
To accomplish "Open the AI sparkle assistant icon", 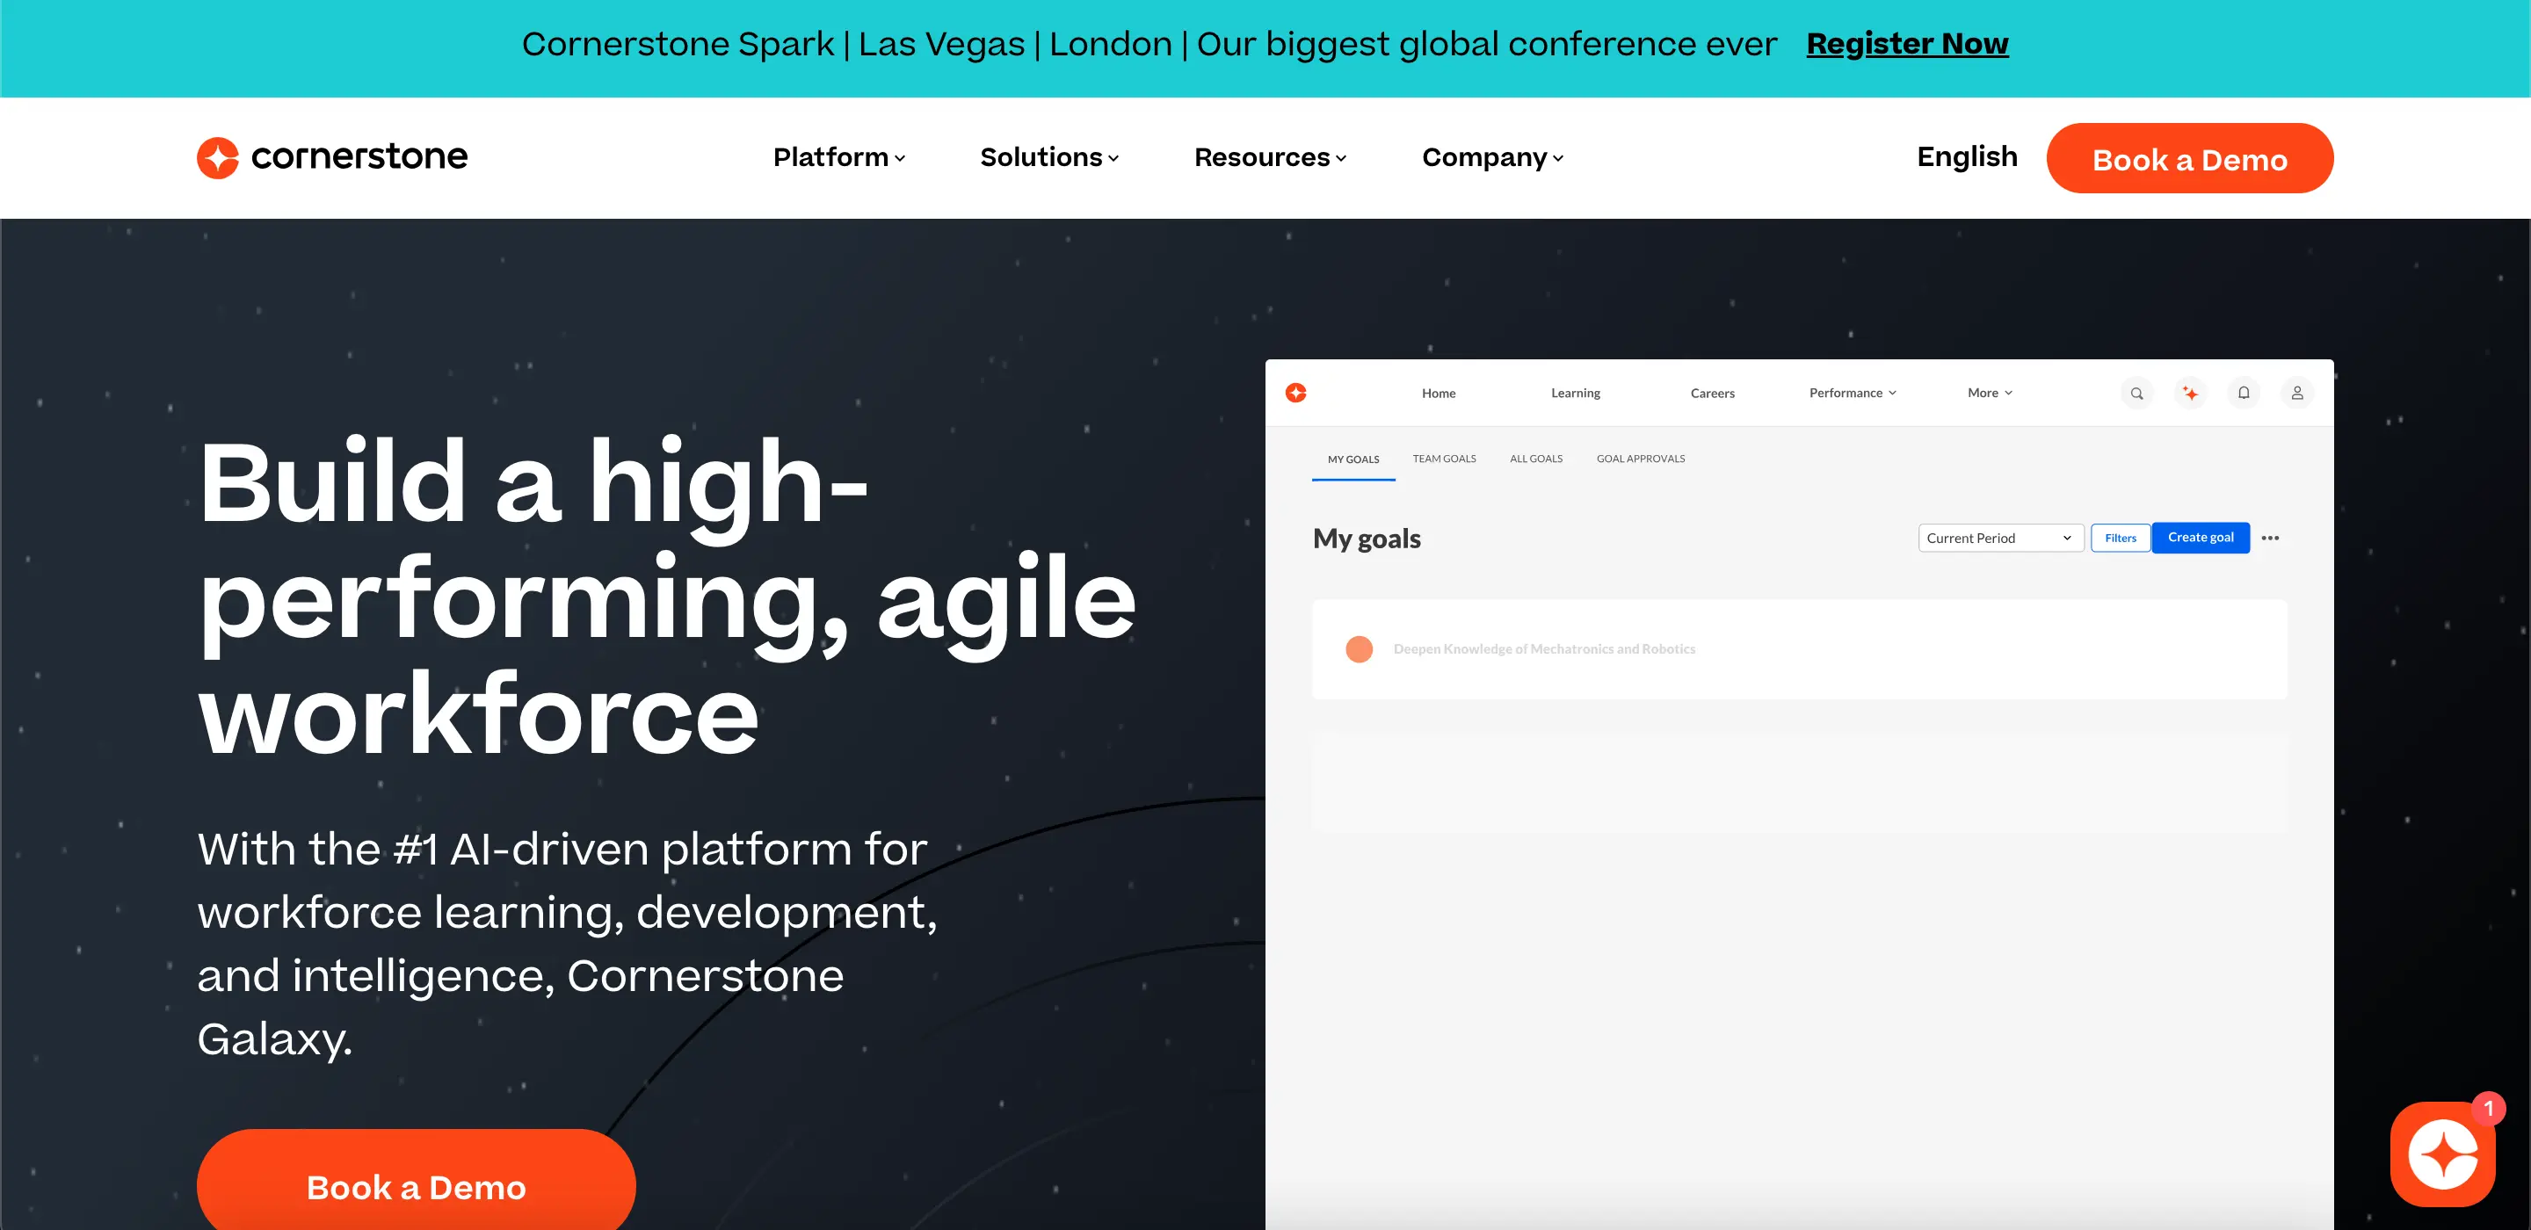I will (x=2190, y=393).
